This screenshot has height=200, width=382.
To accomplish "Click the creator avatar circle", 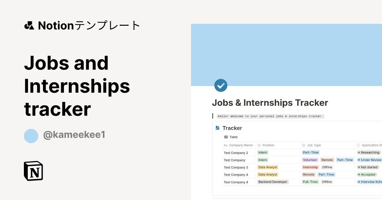I will point(31,136).
